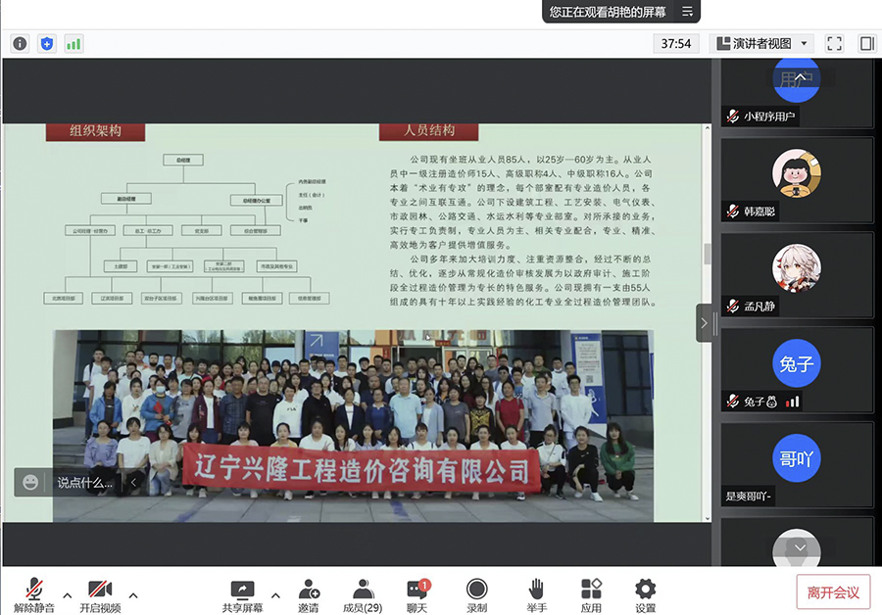Image resolution: width=882 pixels, height=615 pixels.
Task: Open the 演讲者视图 view dropdown
Action: pos(761,43)
